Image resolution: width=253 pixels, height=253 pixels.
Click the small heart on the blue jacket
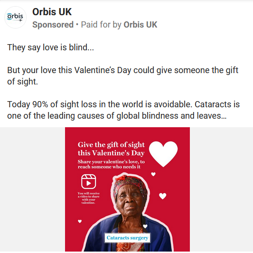[x=145, y=226]
